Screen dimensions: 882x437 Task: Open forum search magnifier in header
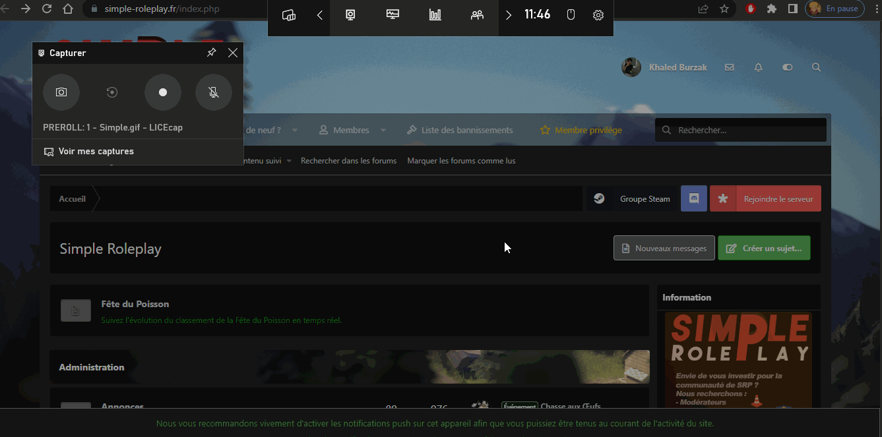point(816,67)
